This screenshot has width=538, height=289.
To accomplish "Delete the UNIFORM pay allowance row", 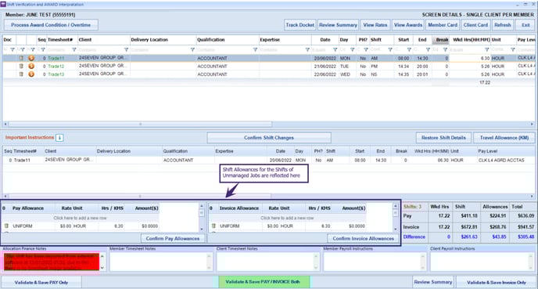I will coord(6,226).
